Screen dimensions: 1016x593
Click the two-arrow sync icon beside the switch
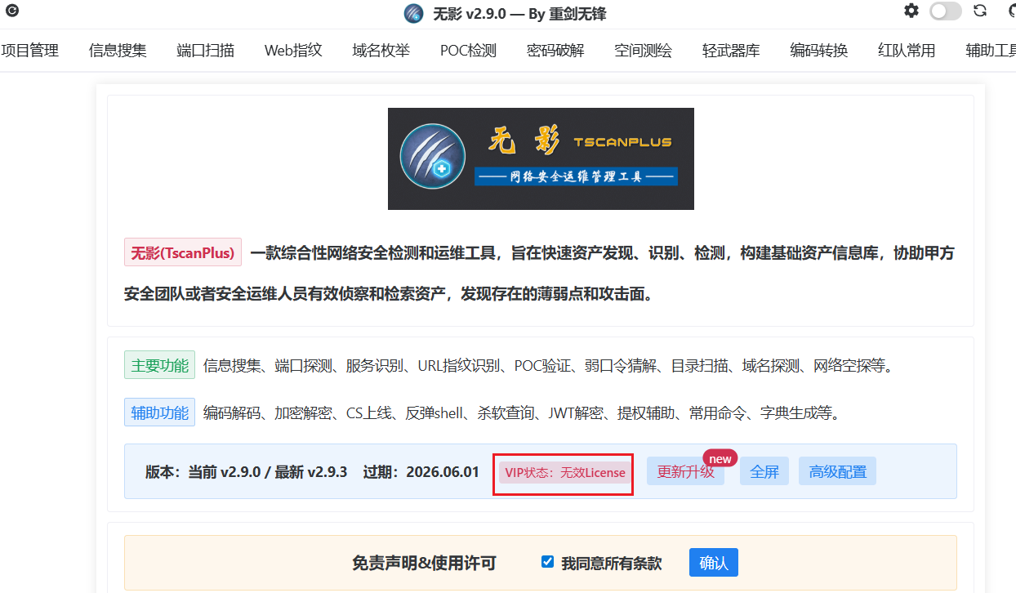[x=980, y=11]
